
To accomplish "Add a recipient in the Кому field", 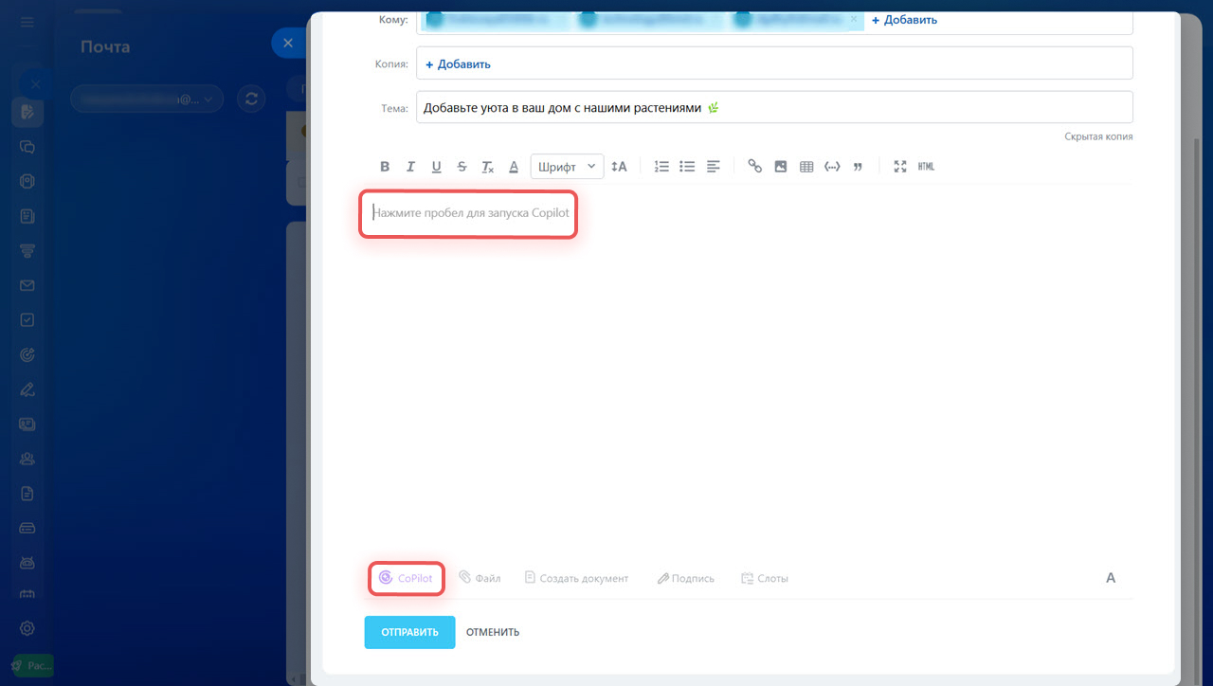I will 904,20.
